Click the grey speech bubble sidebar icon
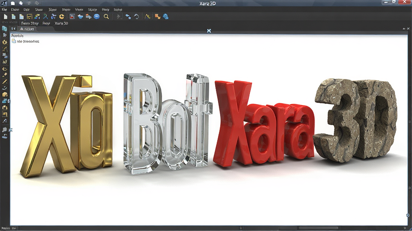This screenshot has width=412, height=231. 4,130
